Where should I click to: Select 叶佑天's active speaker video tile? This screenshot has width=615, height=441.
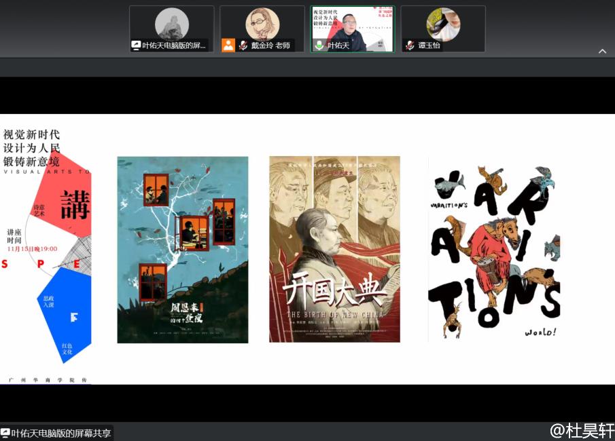[352, 29]
